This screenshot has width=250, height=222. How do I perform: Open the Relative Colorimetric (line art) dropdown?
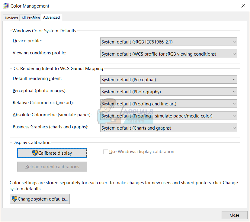pyautogui.click(x=169, y=104)
